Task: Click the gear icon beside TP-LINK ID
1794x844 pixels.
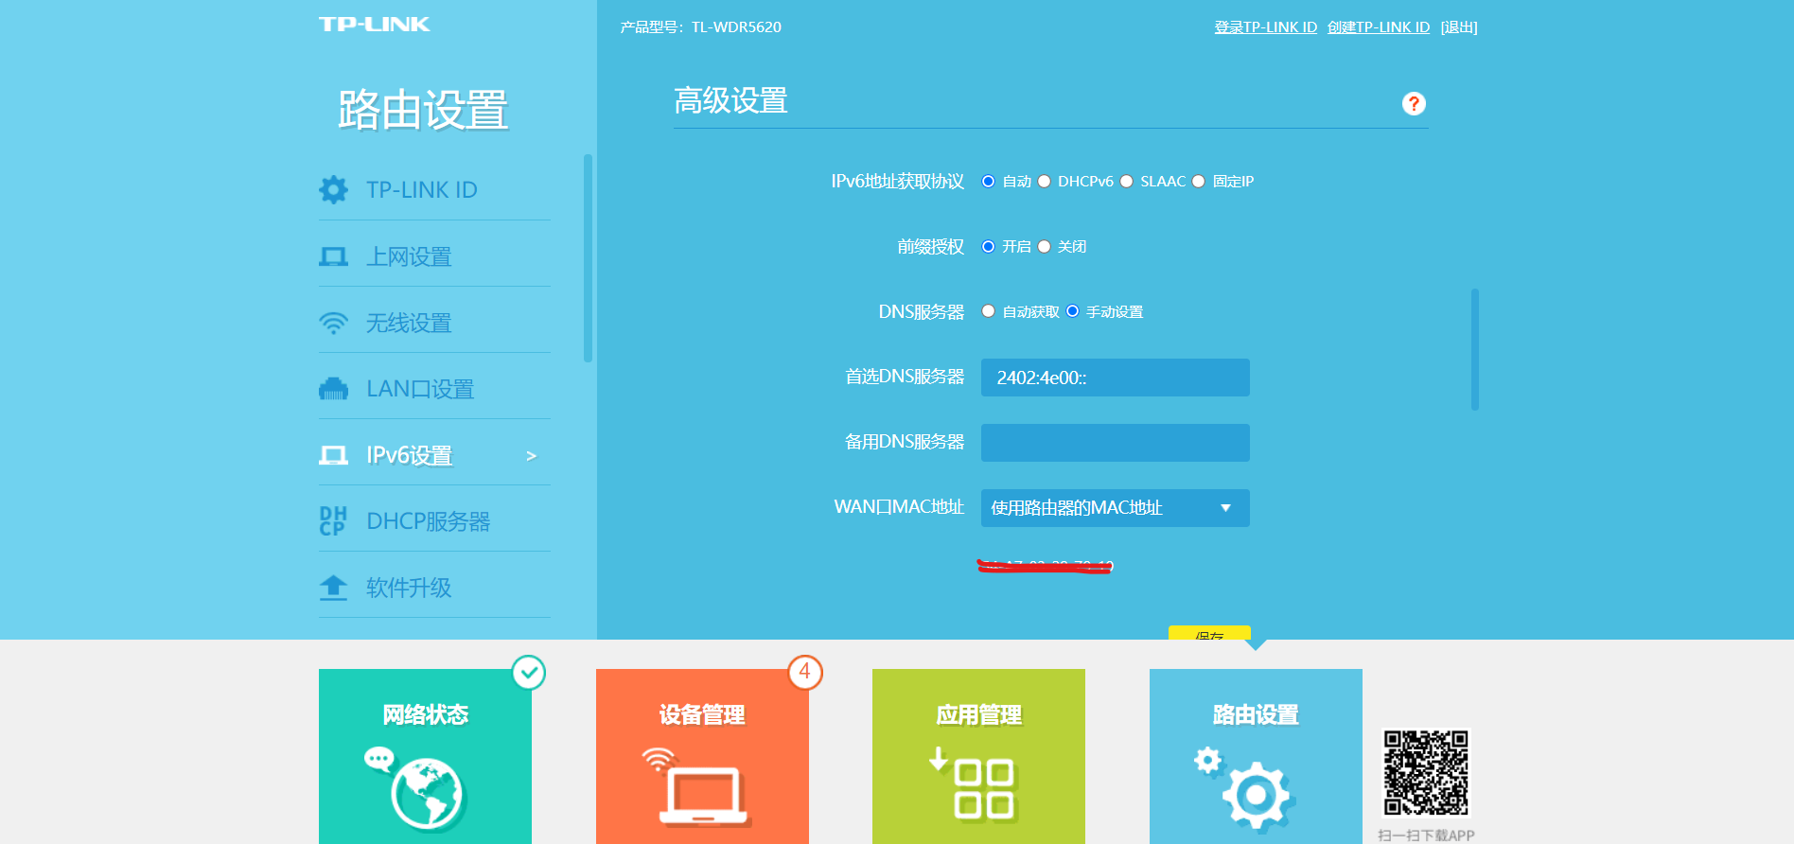Action: tap(333, 189)
